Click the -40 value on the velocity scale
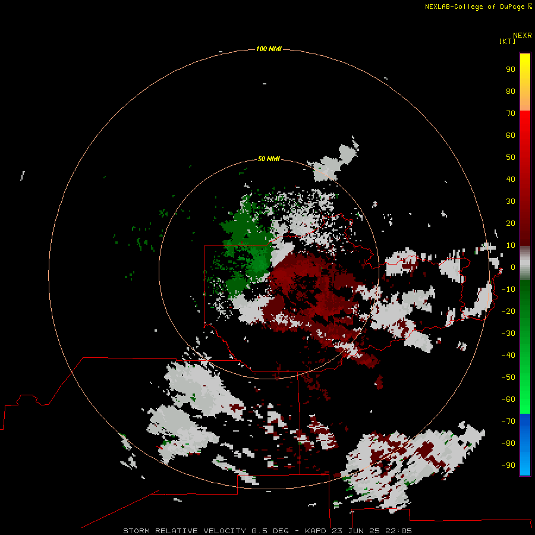 tap(508, 355)
